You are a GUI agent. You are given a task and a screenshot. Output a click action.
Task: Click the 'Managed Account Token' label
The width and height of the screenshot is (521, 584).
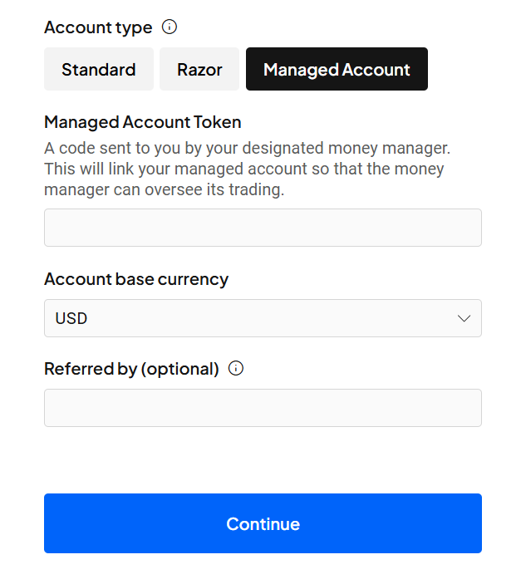tap(143, 122)
